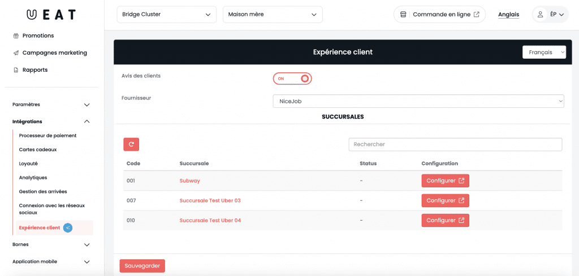
Task: Click the Promotions gift icon
Action: [15, 36]
